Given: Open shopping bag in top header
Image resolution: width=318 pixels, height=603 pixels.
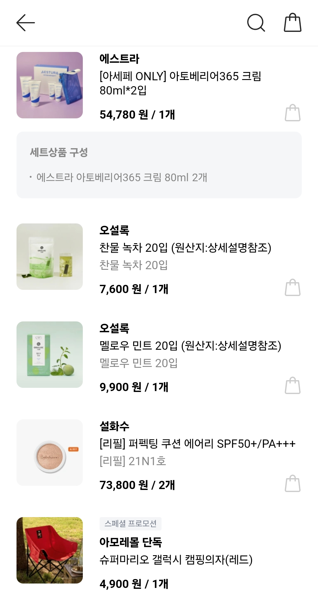Looking at the screenshot, I should tap(292, 22).
